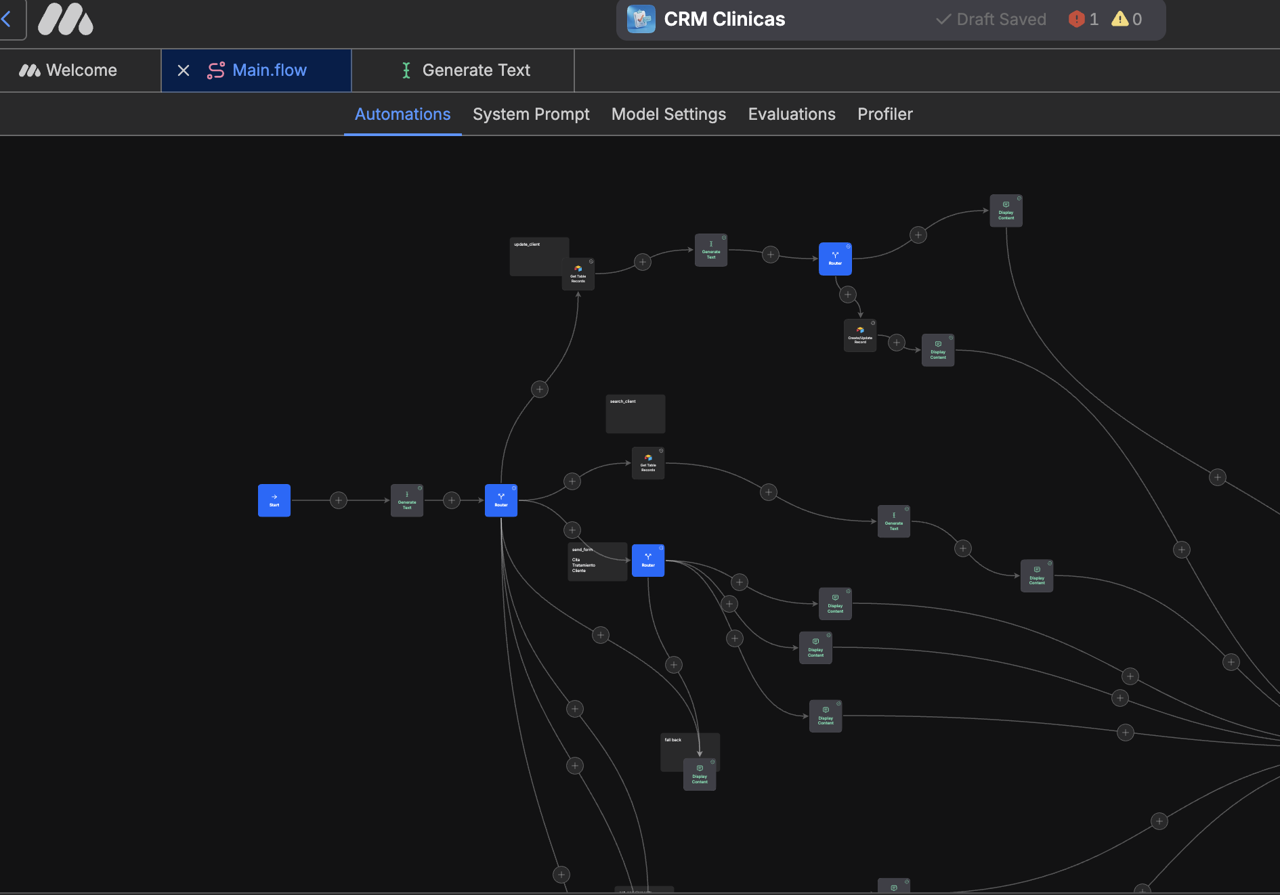Click the search_client note box
This screenshot has width=1280, height=895.
[x=635, y=414]
